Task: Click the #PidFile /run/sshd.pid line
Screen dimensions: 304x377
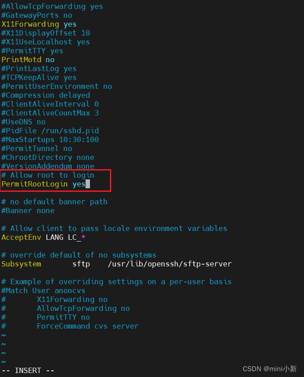Action: tap(50, 131)
